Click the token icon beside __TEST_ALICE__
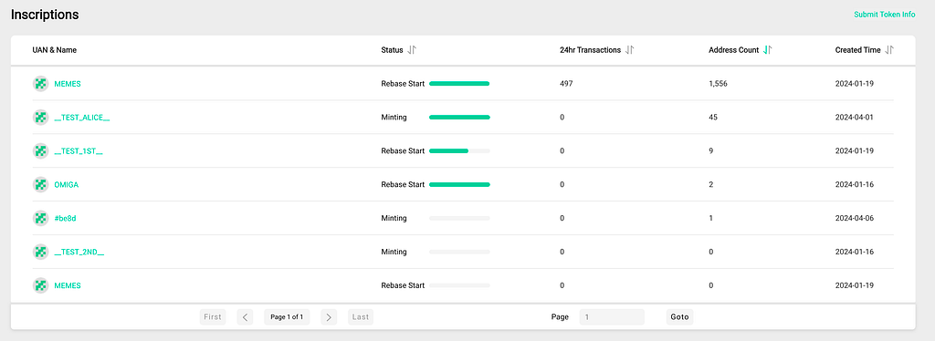 click(x=40, y=118)
